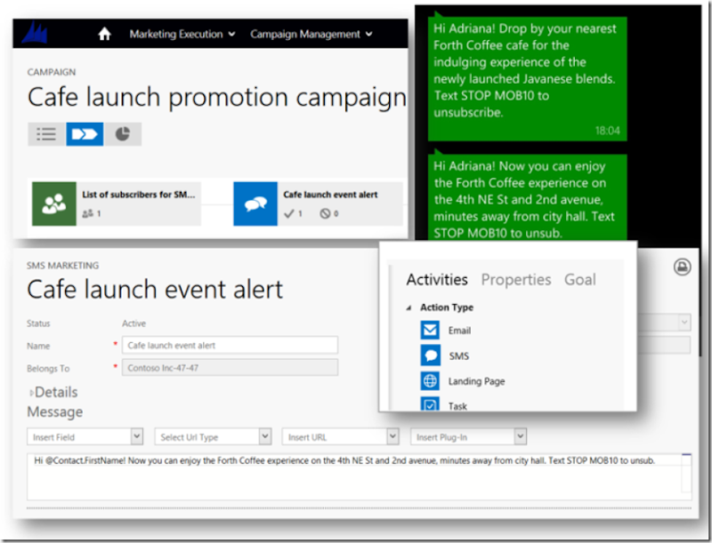
Task: Click the message text area scrollbar
Action: [x=686, y=473]
